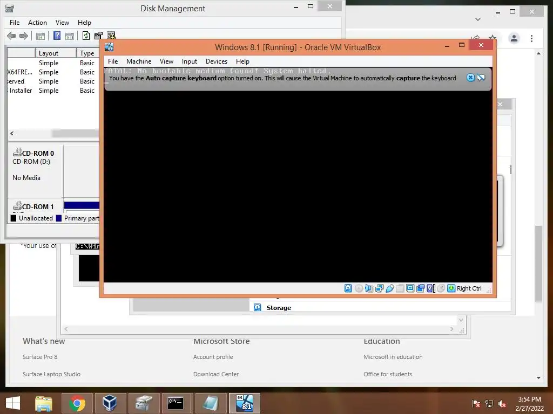
Task: Open Help menu in VirtualBox window
Action: pos(242,61)
